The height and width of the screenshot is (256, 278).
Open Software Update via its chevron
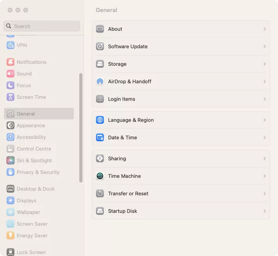[264, 46]
